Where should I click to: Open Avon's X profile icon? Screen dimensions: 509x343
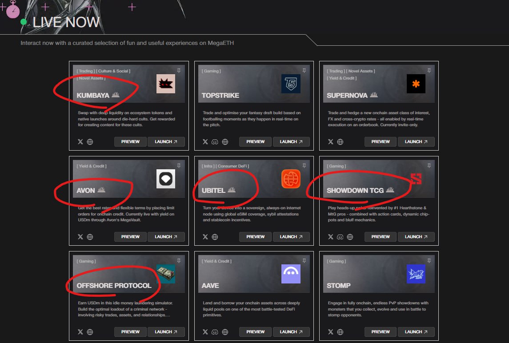(80, 237)
